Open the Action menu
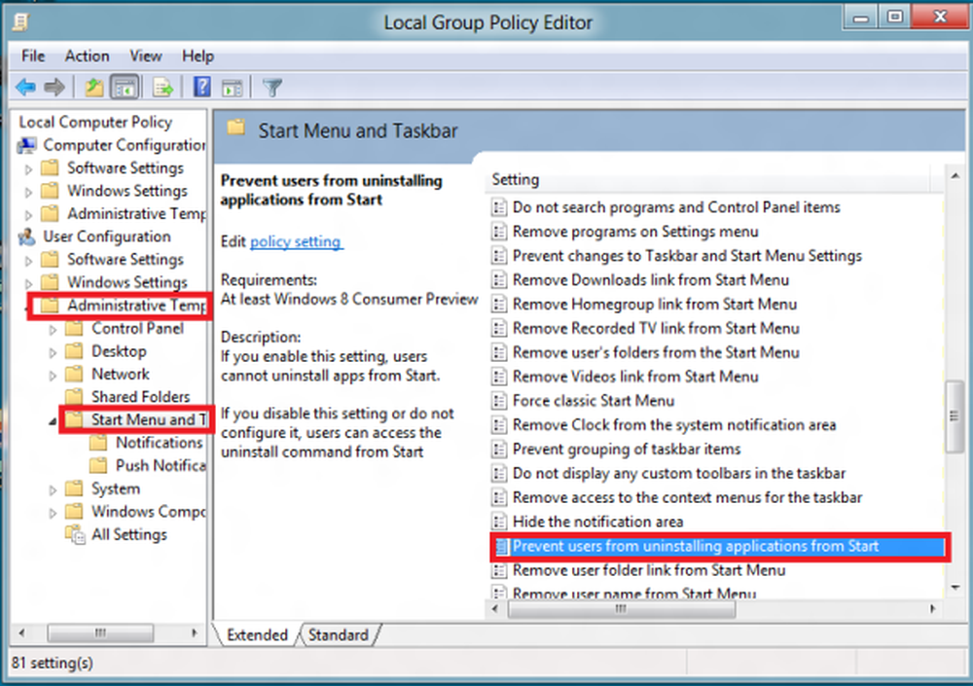This screenshot has height=686, width=973. pos(87,55)
